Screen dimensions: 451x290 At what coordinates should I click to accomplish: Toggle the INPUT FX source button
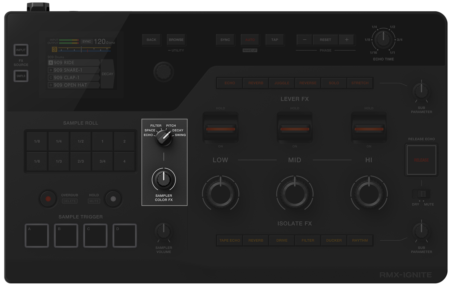tap(21, 50)
